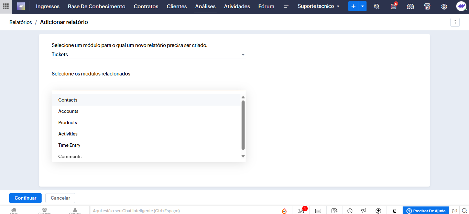
Task: Open the settings gear icon
Action: point(444,7)
